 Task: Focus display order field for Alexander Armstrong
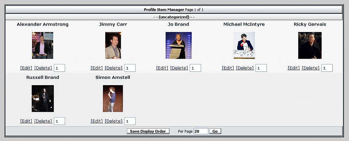pyautogui.click(x=59, y=68)
